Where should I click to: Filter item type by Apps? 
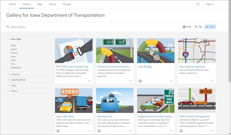(13, 57)
